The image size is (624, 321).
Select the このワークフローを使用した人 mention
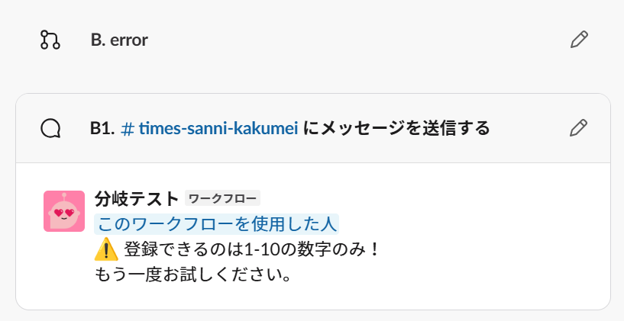[216, 224]
